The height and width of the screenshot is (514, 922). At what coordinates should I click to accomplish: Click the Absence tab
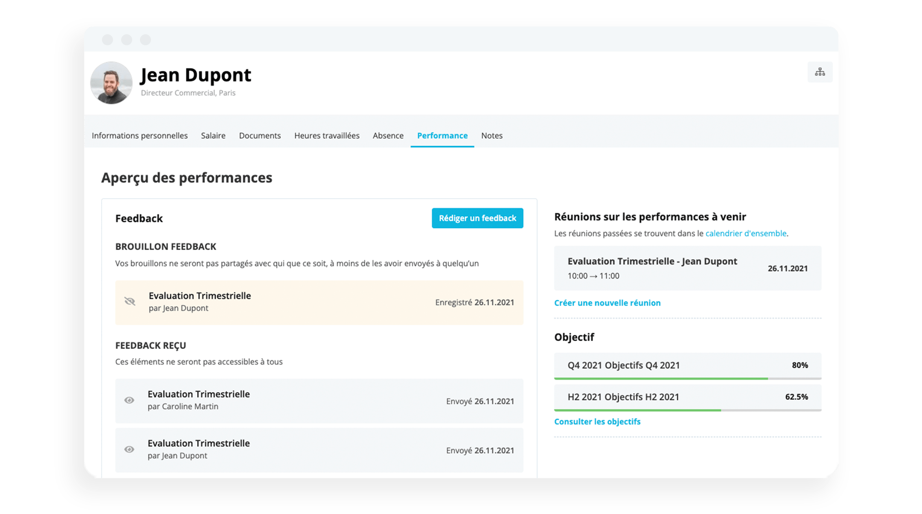pos(386,135)
